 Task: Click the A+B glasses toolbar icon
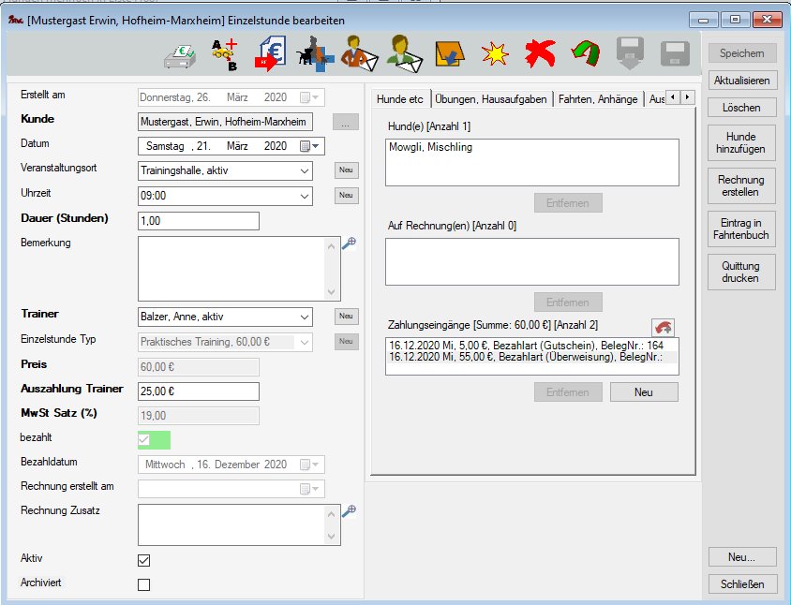tap(224, 55)
